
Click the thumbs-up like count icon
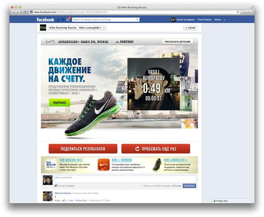tap(64, 200)
